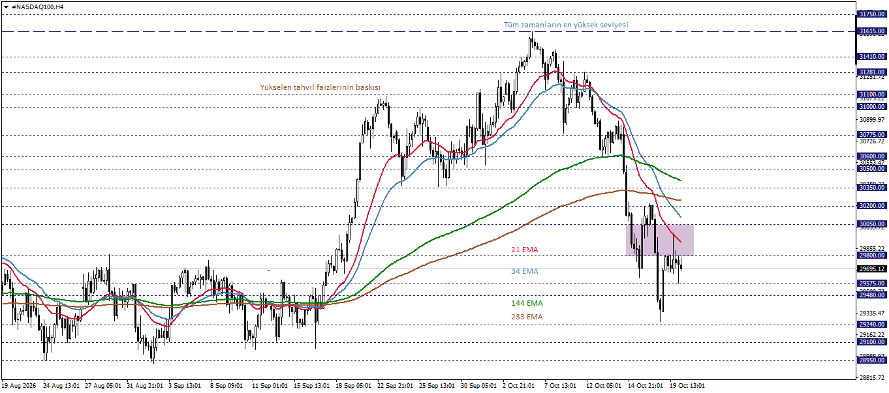Click the 29480.00 price level tag
Viewport: 889px width, 393px height.
click(x=871, y=295)
